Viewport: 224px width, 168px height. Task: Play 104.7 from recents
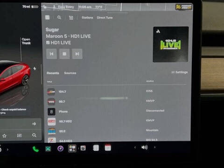117,91
